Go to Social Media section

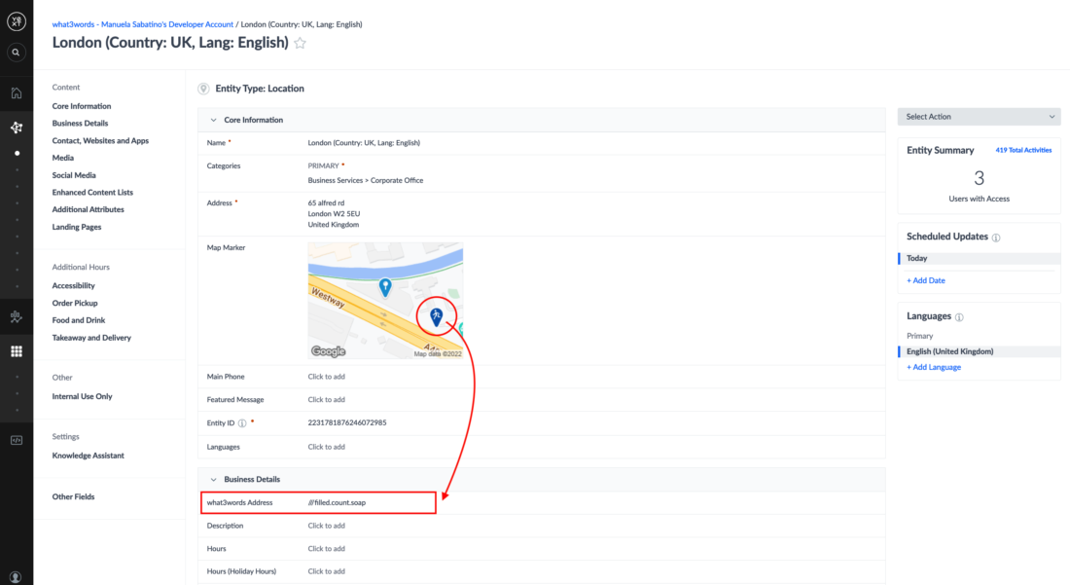point(74,175)
